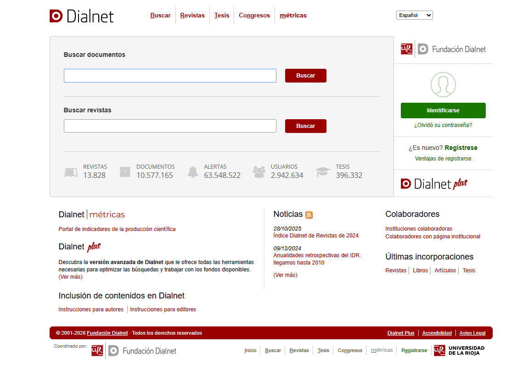The height and width of the screenshot is (370, 528).
Task: Click (Ver más) under Dialnet plus description
Action: pyautogui.click(x=70, y=277)
